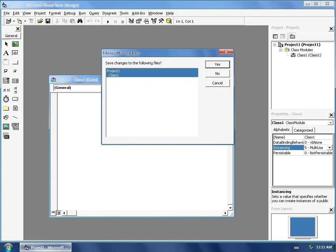The width and height of the screenshot is (336, 252).
Task: Open the Add-Ins menu
Action: click(138, 13)
